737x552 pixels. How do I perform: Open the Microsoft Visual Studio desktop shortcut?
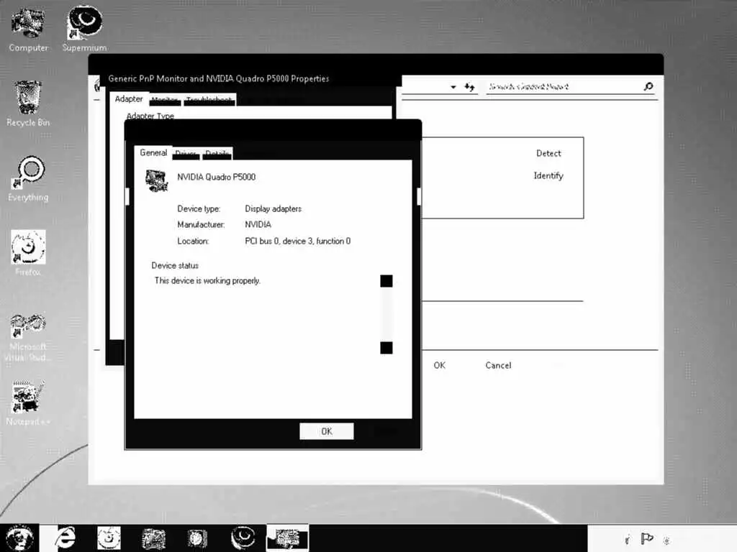click(28, 336)
